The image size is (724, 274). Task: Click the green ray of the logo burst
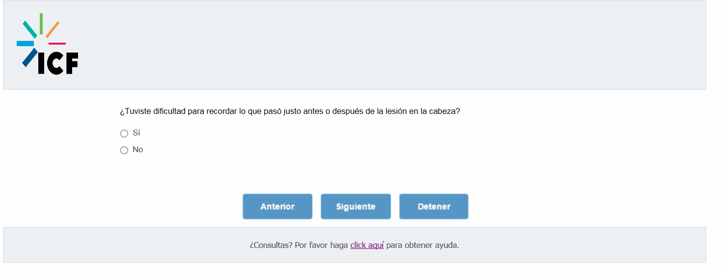tap(41, 24)
